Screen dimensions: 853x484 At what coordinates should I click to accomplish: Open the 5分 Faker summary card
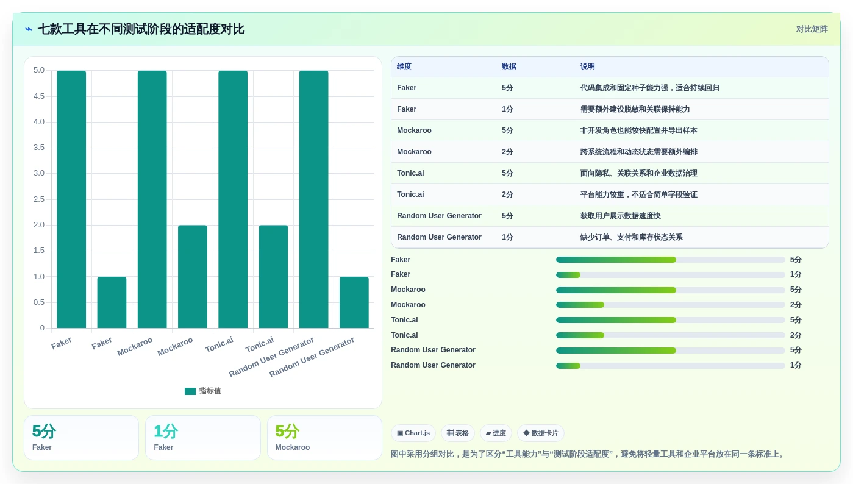click(82, 438)
